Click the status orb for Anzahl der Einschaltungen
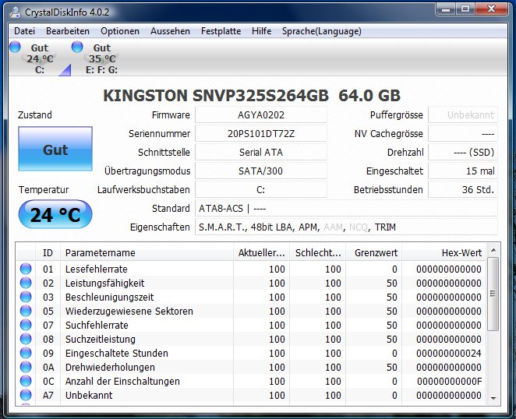The width and height of the screenshot is (516, 419). pyautogui.click(x=26, y=381)
